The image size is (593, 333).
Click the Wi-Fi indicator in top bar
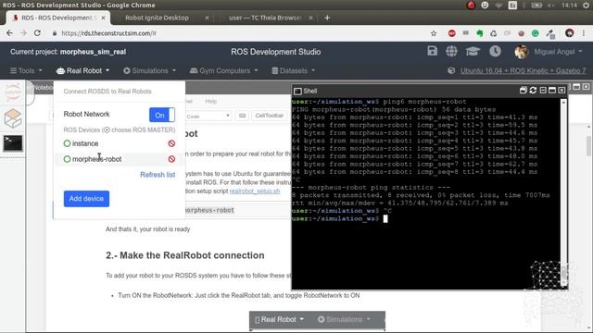tap(498, 6)
